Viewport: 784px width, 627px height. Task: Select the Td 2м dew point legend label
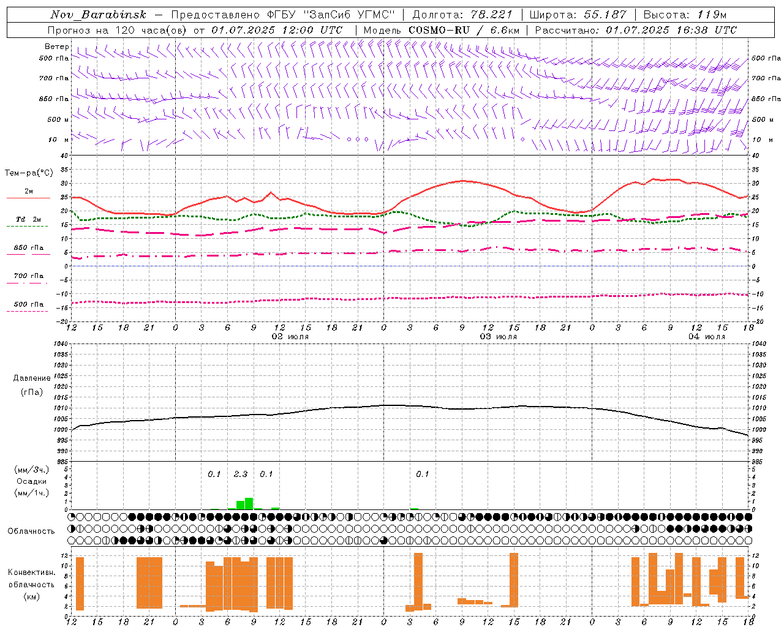[x=28, y=219]
